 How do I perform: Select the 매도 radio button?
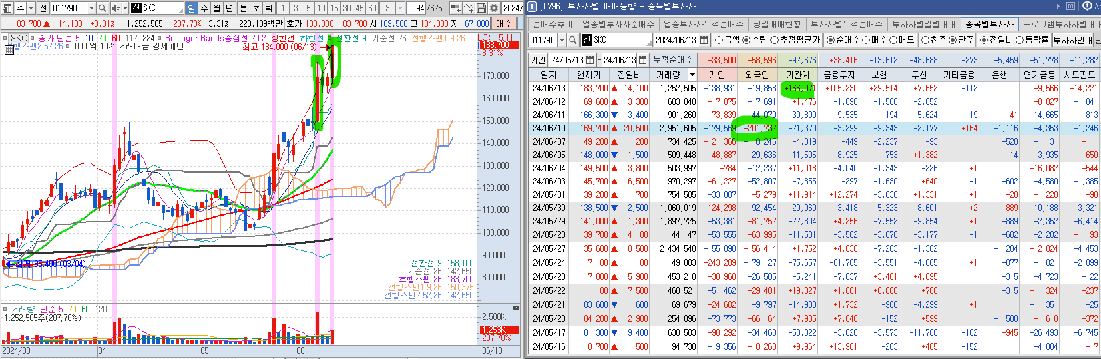[x=902, y=40]
